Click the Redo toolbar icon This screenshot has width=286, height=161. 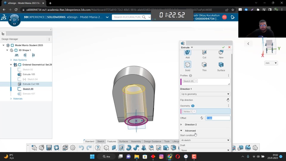tap(89, 148)
